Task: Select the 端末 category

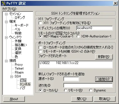Action: coord(13,22)
